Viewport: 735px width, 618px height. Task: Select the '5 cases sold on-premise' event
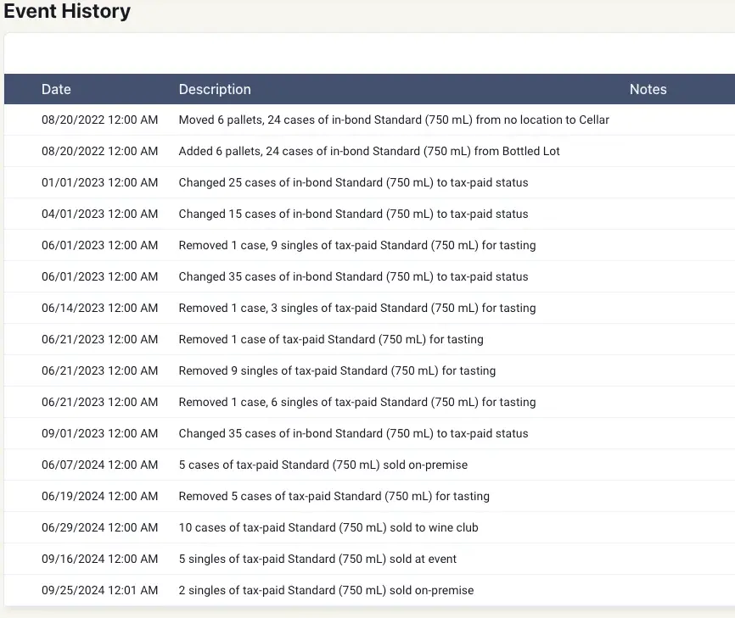pos(323,465)
